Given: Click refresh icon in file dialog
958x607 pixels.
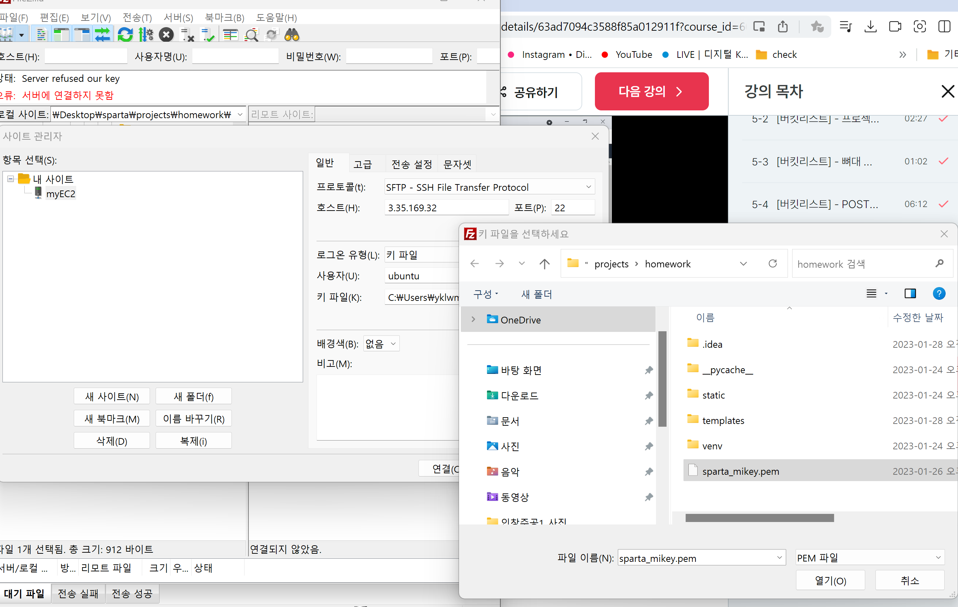Looking at the screenshot, I should tap(773, 263).
